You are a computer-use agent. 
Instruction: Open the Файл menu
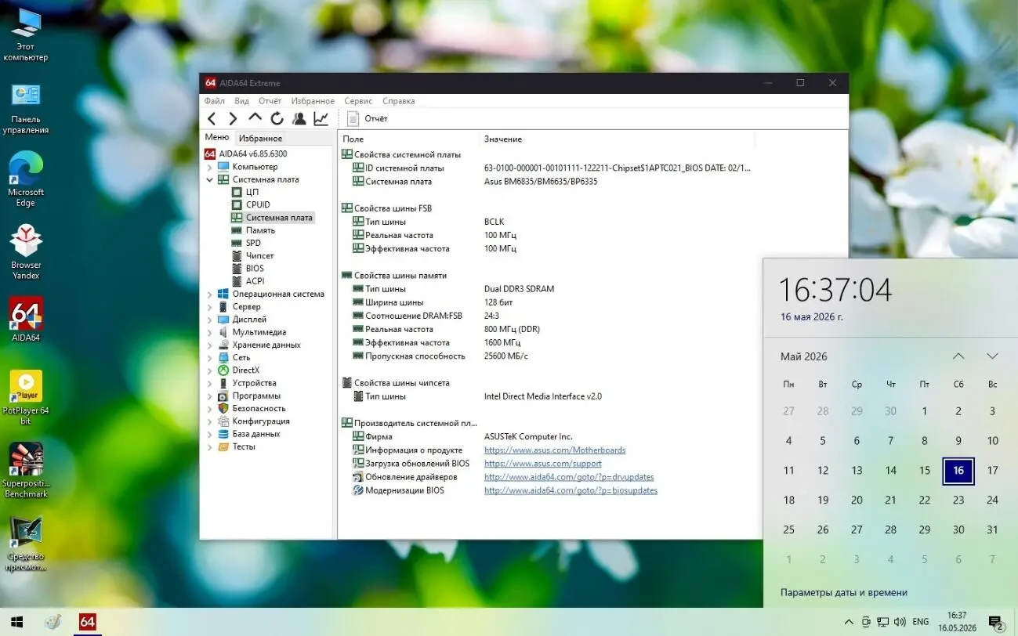tap(214, 101)
